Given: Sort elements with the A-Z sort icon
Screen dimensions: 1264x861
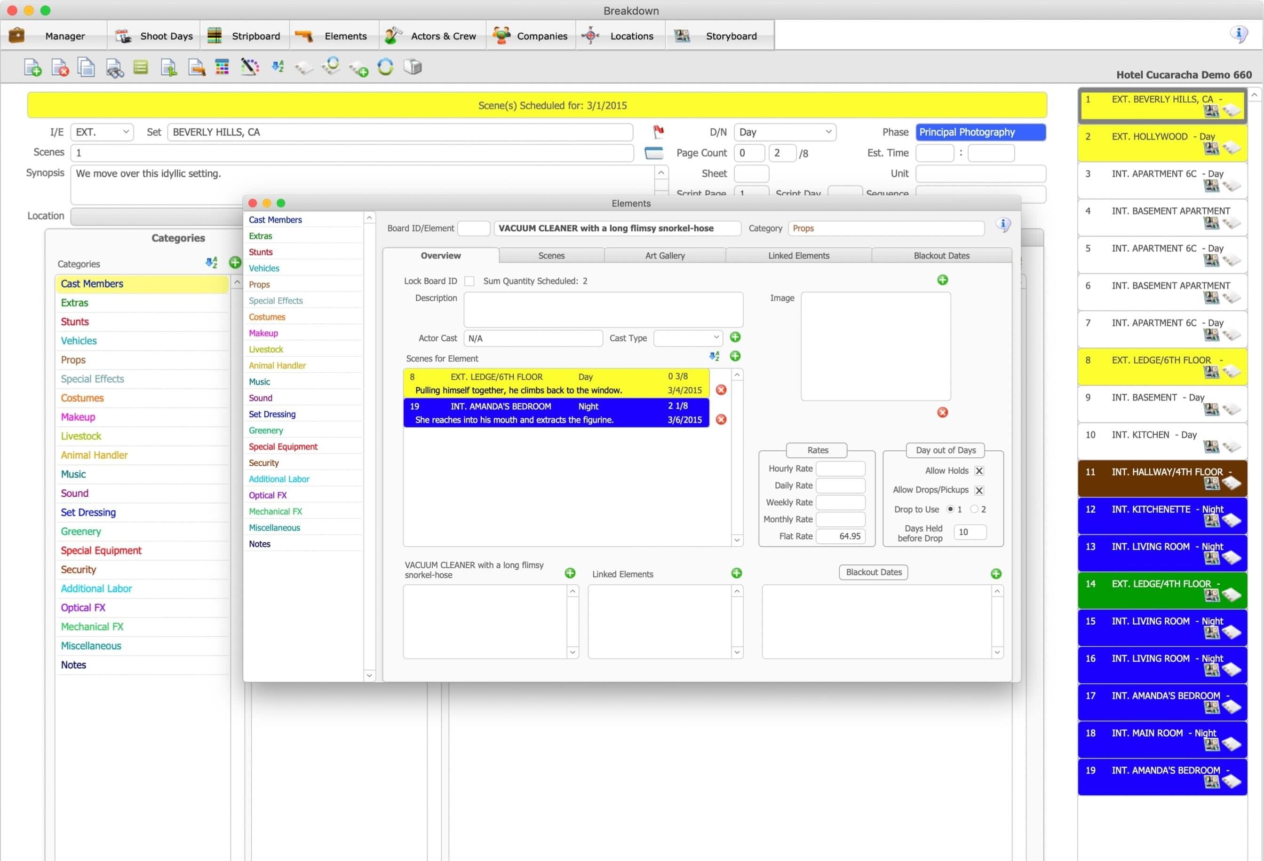Looking at the screenshot, I should 278,67.
